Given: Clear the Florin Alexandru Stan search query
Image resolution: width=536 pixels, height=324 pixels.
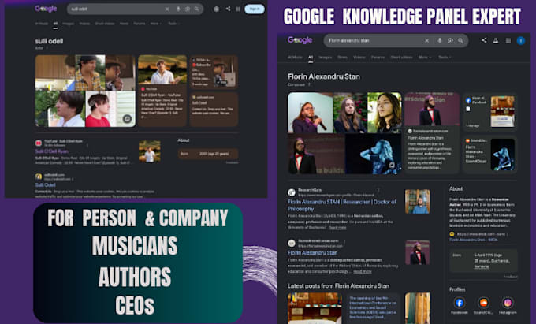Looking at the screenshot, I should [x=427, y=41].
